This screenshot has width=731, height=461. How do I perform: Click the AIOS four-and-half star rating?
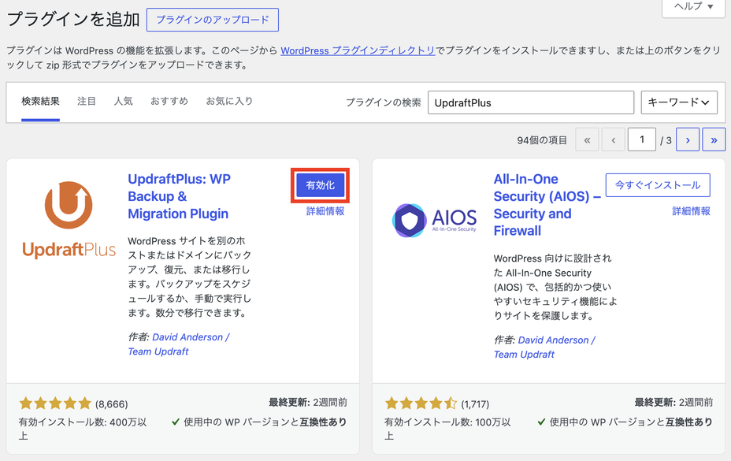421,403
